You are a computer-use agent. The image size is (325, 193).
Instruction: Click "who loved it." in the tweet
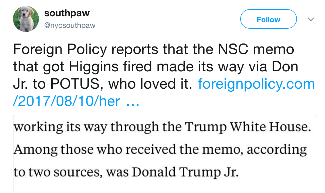click(150, 84)
